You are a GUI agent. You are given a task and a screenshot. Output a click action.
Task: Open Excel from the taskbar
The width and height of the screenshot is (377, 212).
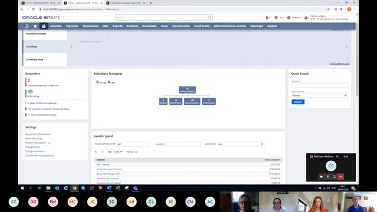point(118,188)
